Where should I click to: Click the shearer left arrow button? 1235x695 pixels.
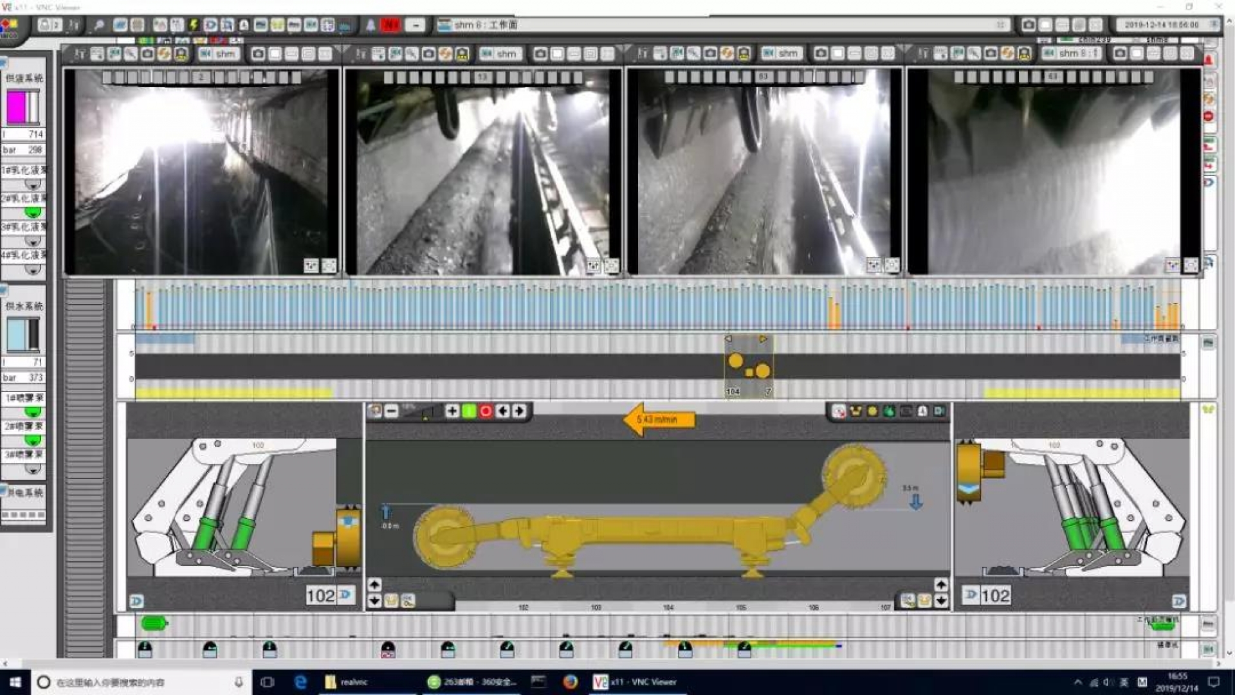[x=502, y=411]
